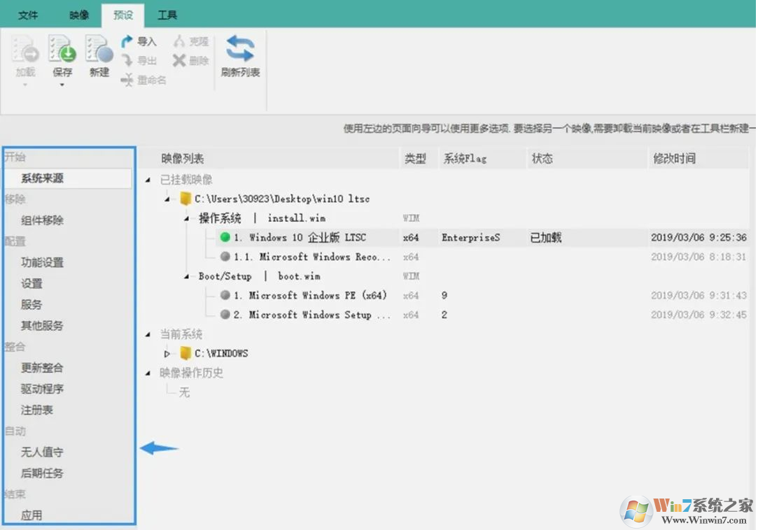Click the 删除 (Delete) X icon
This screenshot has height=530, width=758.
[179, 61]
